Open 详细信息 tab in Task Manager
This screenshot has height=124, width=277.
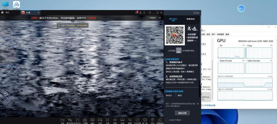point(221,34)
